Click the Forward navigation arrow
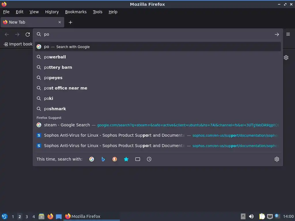 (x=17, y=35)
